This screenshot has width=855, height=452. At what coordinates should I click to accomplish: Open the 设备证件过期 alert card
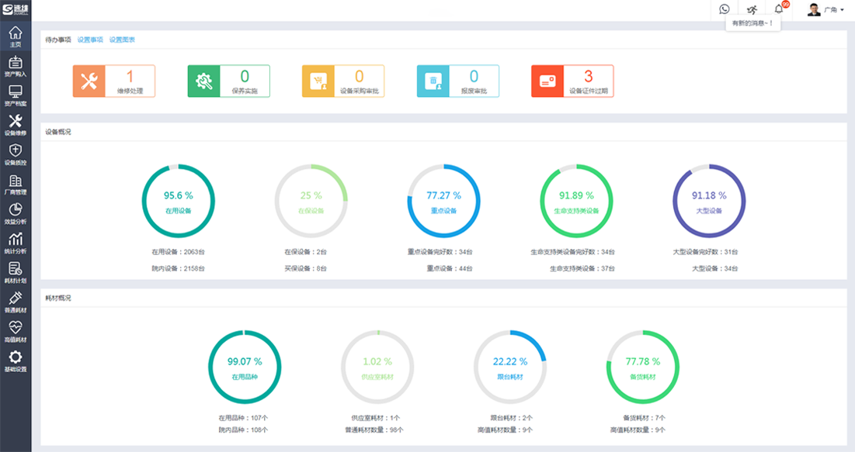[572, 81]
